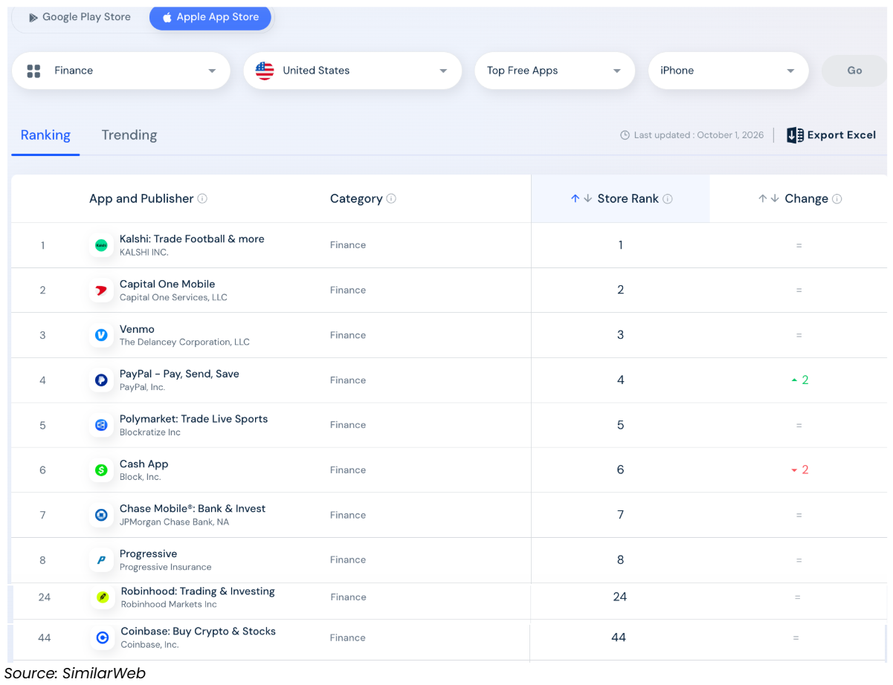This screenshot has height=685, width=893.
Task: Switch to Google Play Store
Action: tap(80, 17)
